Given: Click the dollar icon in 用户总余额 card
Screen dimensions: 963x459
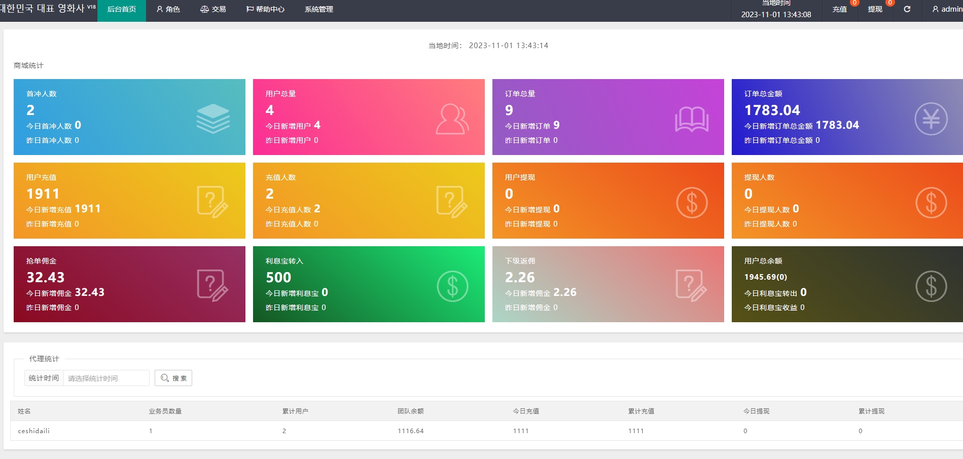Looking at the screenshot, I should [x=931, y=286].
